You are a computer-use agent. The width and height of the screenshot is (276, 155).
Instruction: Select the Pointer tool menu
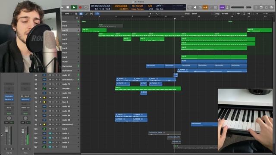pyautogui.click(x=151, y=13)
